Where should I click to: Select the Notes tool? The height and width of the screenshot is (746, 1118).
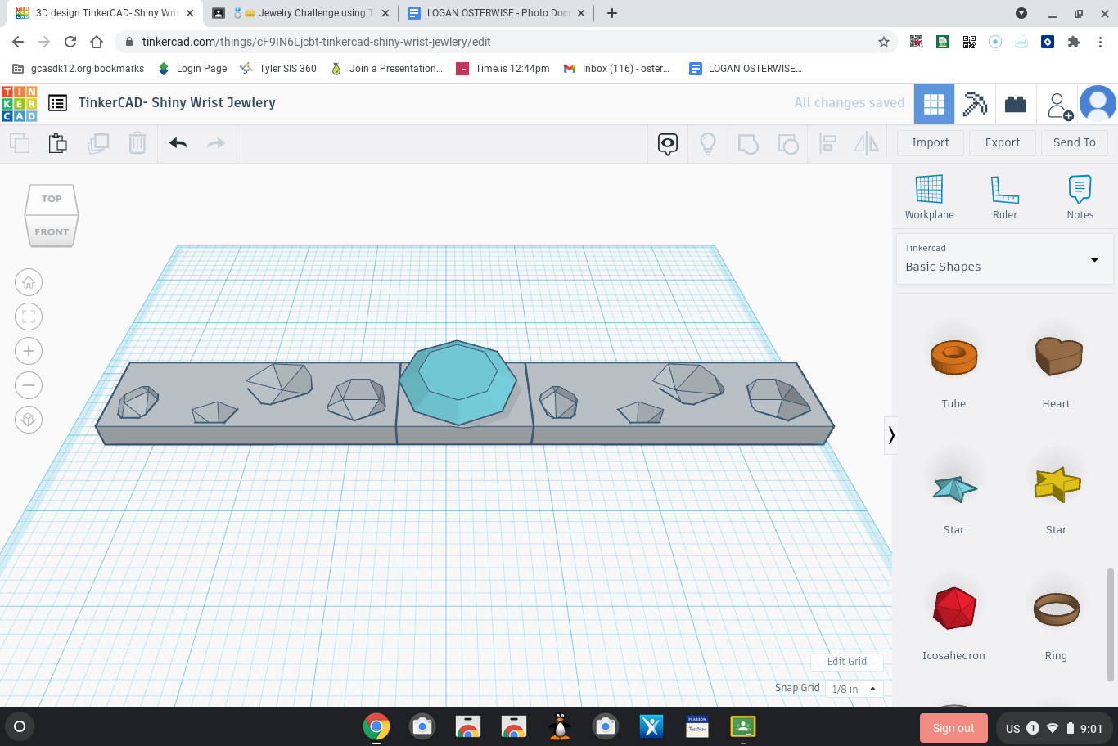(1080, 197)
